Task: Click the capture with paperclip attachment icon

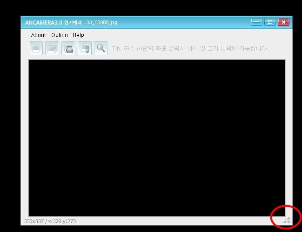Action: (85, 48)
